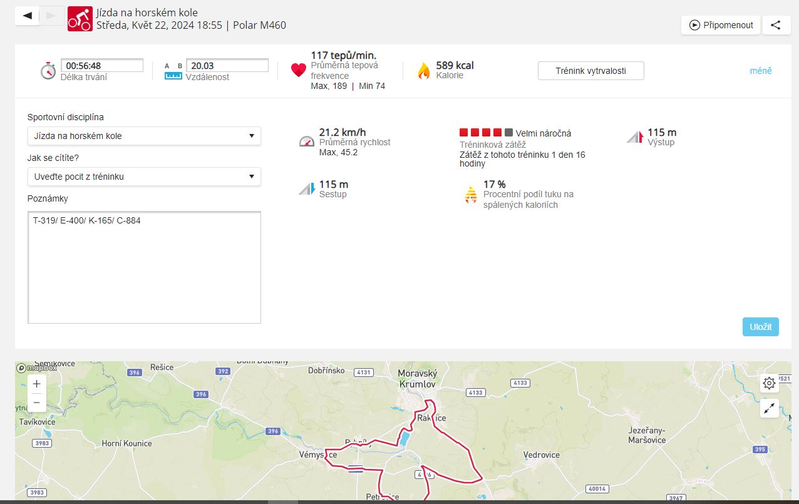The image size is (799, 504).
Task: Expand the map to fullscreen
Action: pyautogui.click(x=770, y=408)
